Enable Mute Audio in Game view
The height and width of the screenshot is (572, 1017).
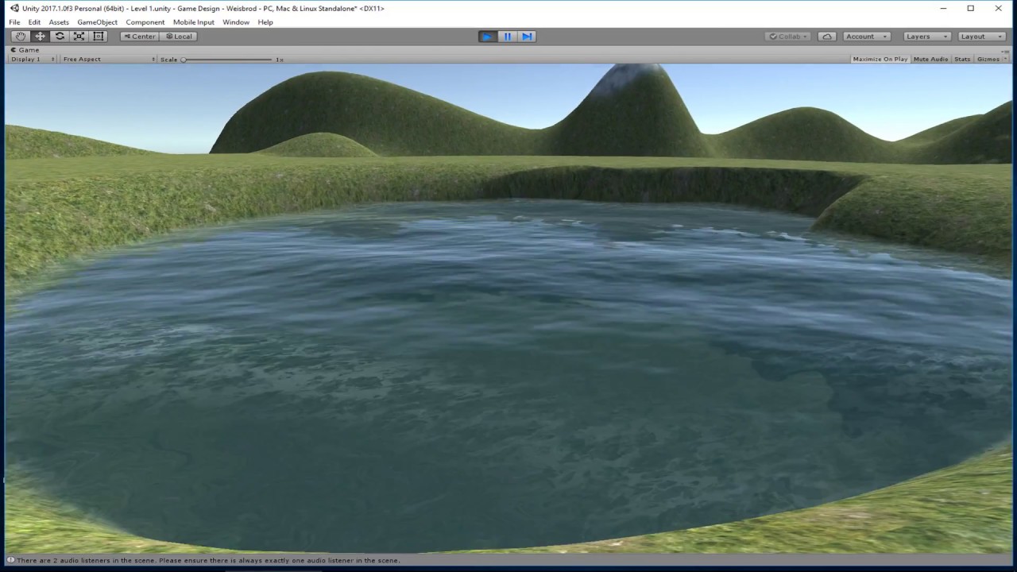pos(930,60)
